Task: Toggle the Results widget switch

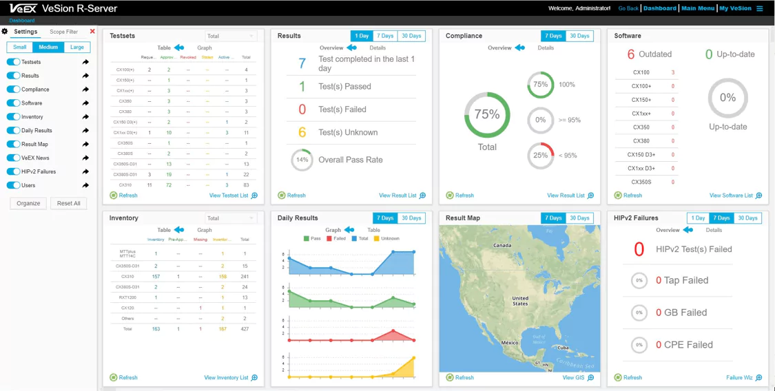Action: click(13, 76)
